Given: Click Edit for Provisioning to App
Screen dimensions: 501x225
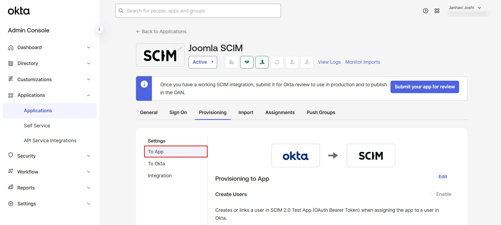Looking at the screenshot, I should (x=443, y=177).
